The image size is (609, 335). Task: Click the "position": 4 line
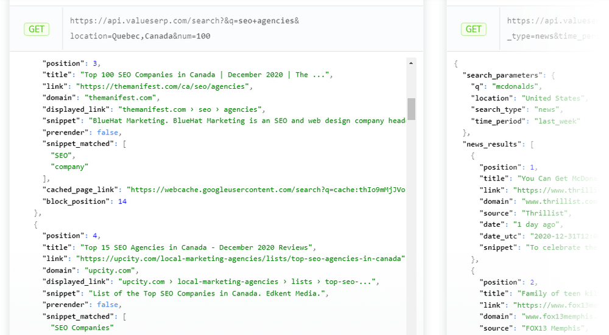point(71,236)
